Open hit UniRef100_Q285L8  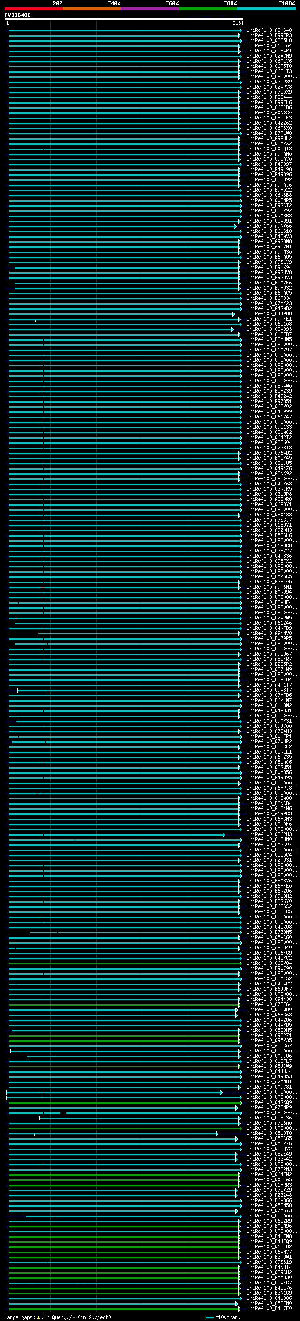tap(269, 40)
